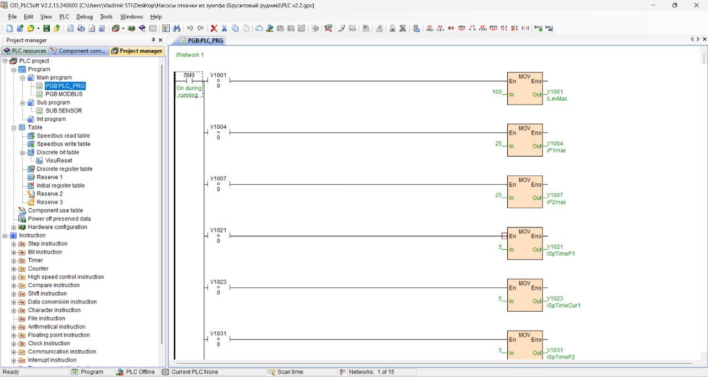Click the red X Delete icon
Viewport: 708px width, 377px height.
214,28
